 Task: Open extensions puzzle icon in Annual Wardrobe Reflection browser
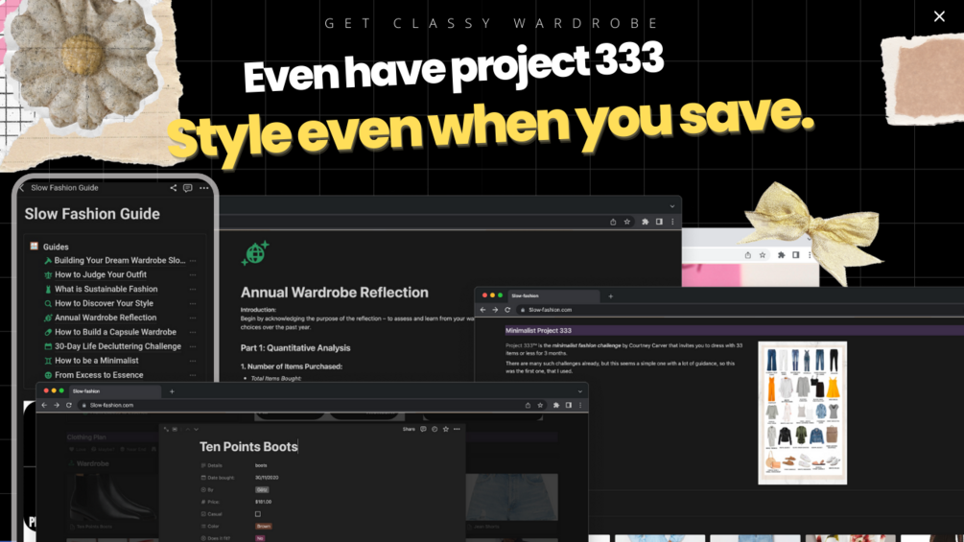645,222
